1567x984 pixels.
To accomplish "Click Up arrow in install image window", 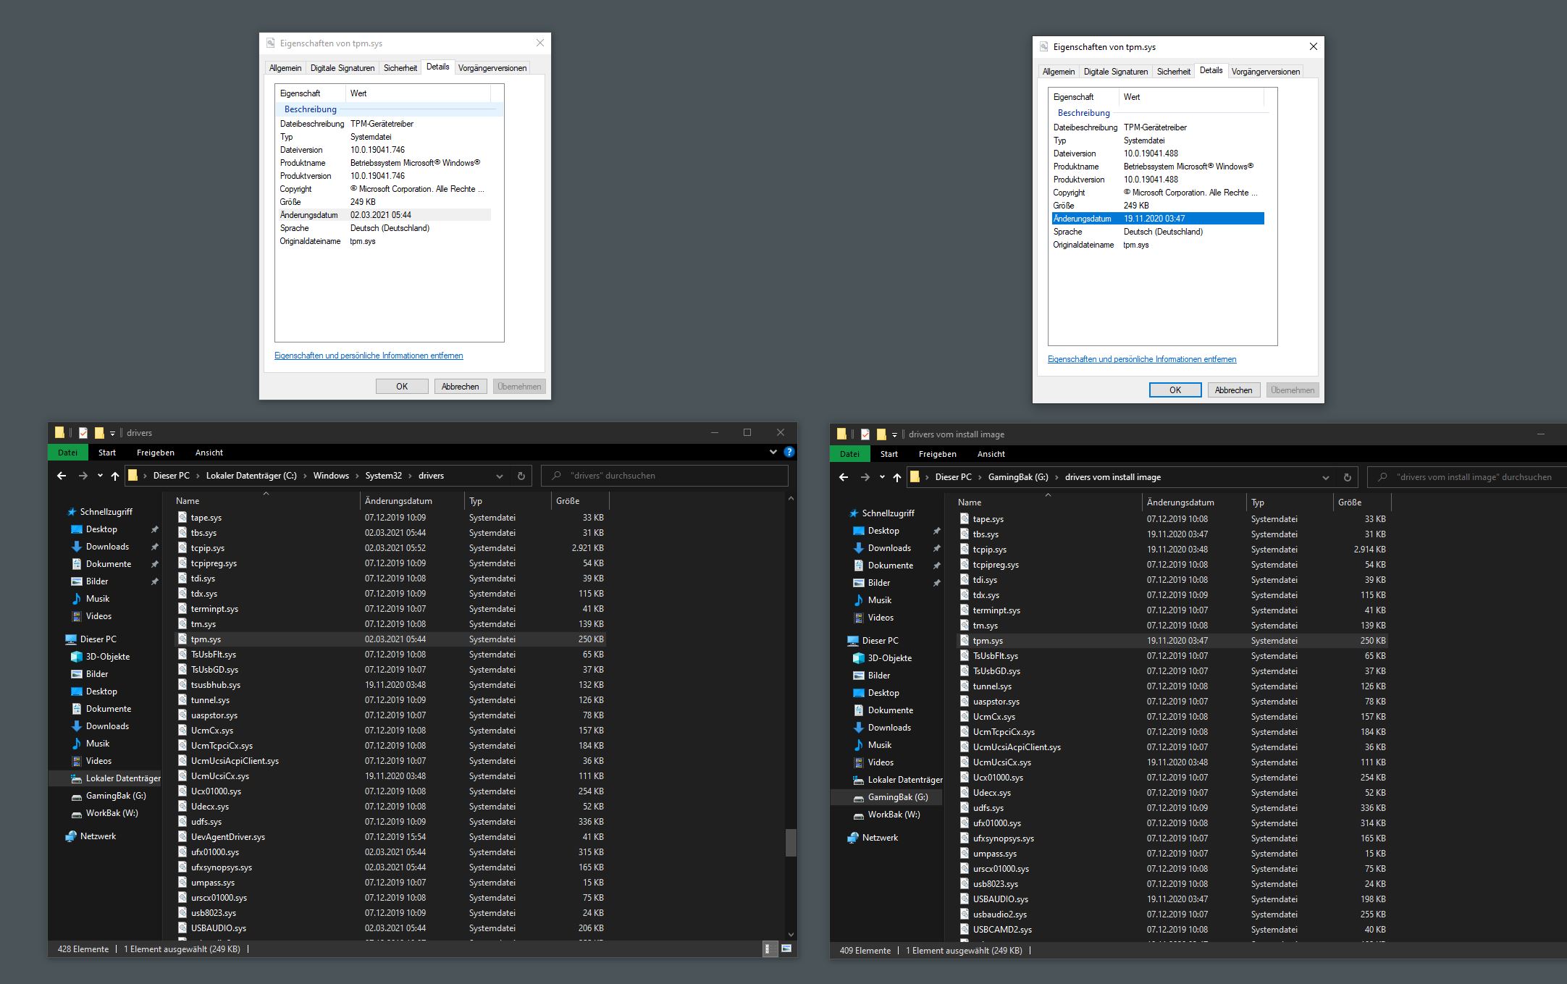I will 896,477.
